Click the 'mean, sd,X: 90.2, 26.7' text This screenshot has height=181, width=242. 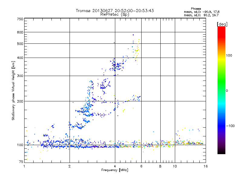pyautogui.click(x=201, y=15)
